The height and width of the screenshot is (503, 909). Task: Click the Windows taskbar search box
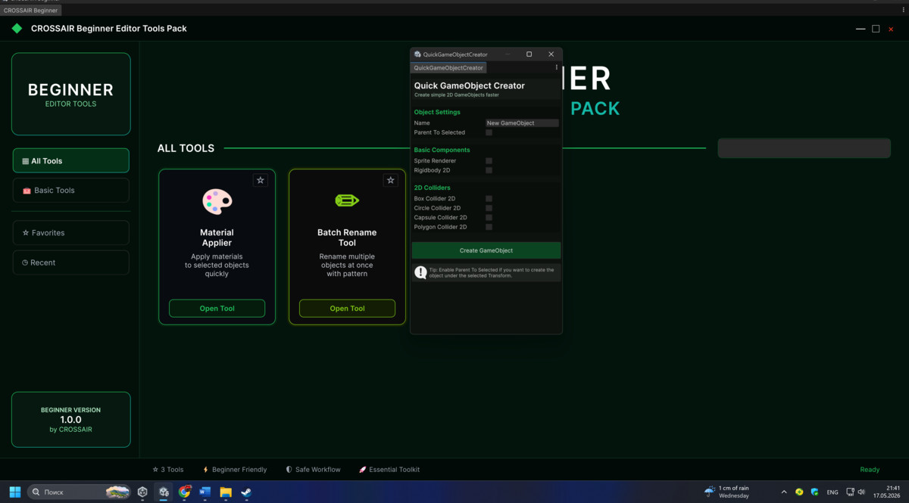(x=79, y=492)
